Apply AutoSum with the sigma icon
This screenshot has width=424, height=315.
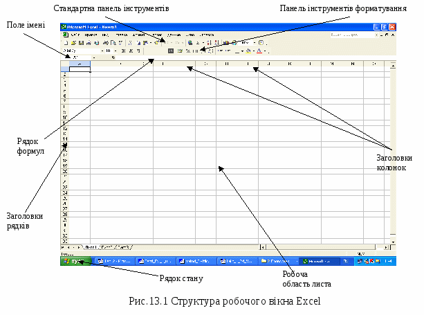pos(198,43)
